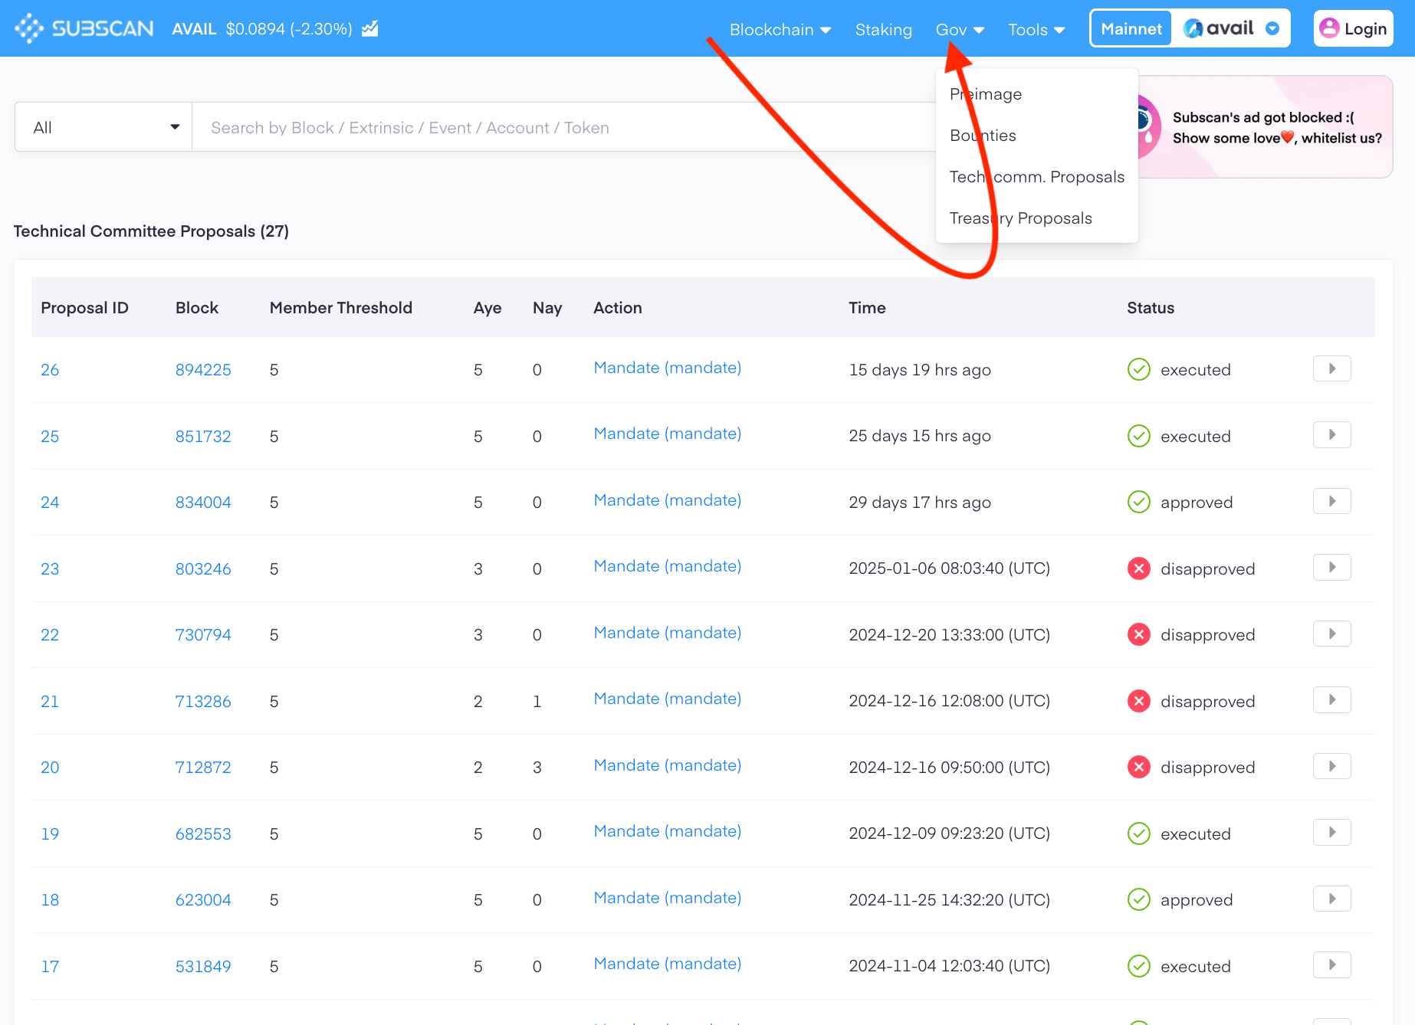Expand details arrow for proposal 26
The image size is (1415, 1025).
pyautogui.click(x=1331, y=368)
